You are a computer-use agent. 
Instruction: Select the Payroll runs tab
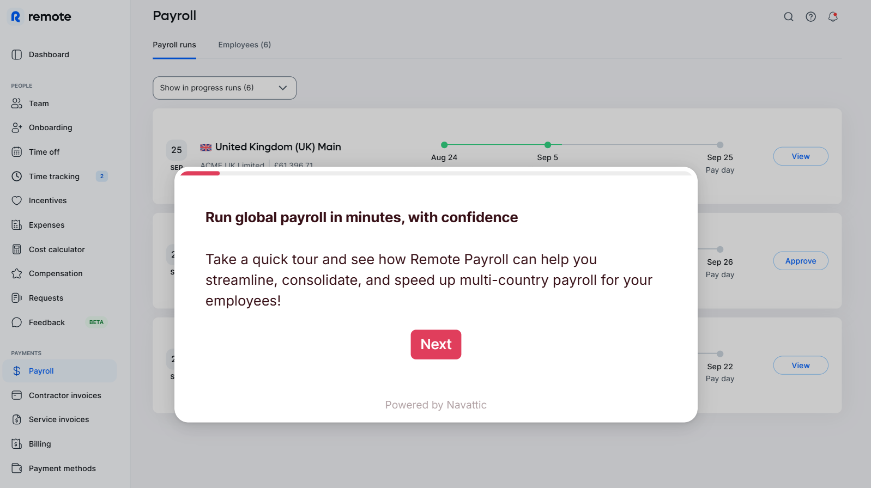click(x=174, y=45)
